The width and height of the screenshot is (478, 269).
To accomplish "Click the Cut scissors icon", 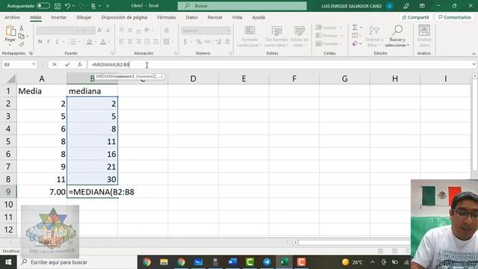I will click(x=22, y=28).
